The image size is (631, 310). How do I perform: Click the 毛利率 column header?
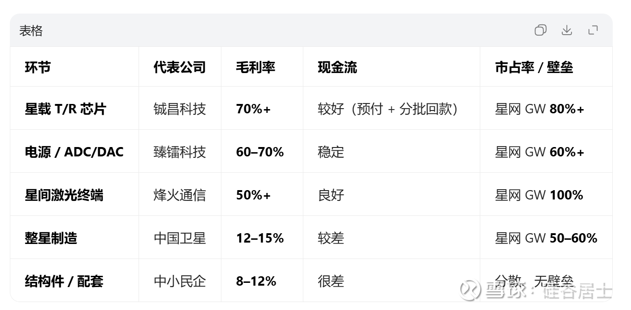(255, 67)
